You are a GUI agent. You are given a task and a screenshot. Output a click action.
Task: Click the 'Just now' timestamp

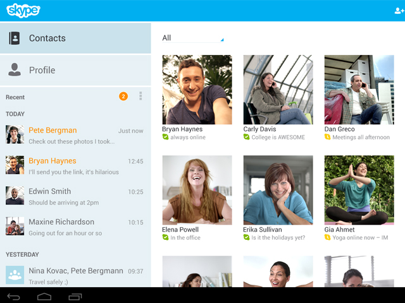[131, 131]
